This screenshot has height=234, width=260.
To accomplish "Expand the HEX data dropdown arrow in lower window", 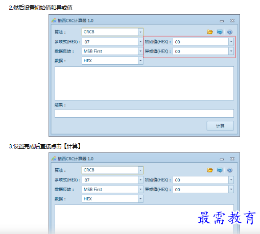I will pos(140,199).
